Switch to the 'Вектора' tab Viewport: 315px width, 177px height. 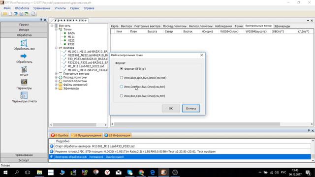(126, 26)
